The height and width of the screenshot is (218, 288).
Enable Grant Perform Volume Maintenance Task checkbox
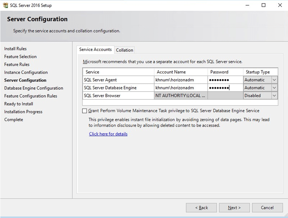85,111
